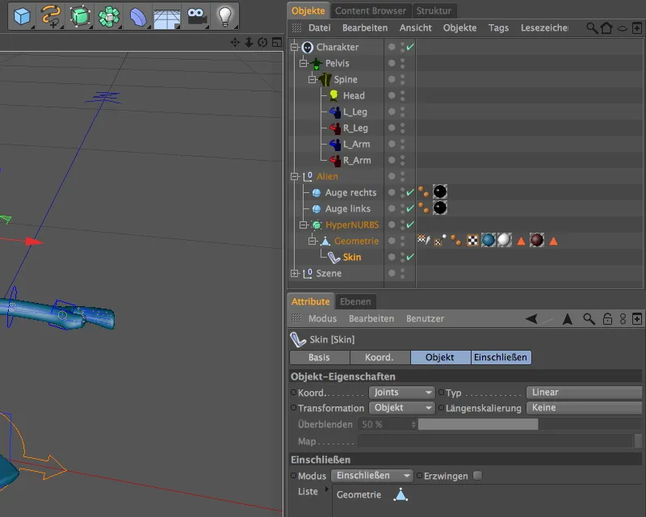Select the white material tag on Geometrie

504,240
